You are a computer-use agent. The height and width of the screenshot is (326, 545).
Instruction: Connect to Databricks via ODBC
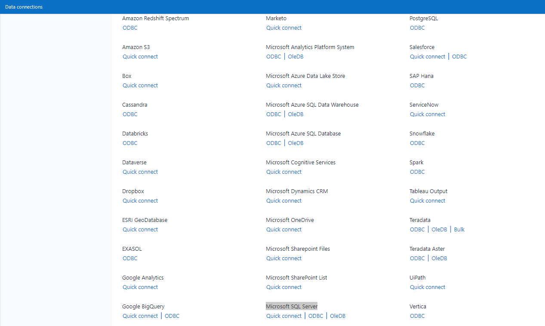129,143
